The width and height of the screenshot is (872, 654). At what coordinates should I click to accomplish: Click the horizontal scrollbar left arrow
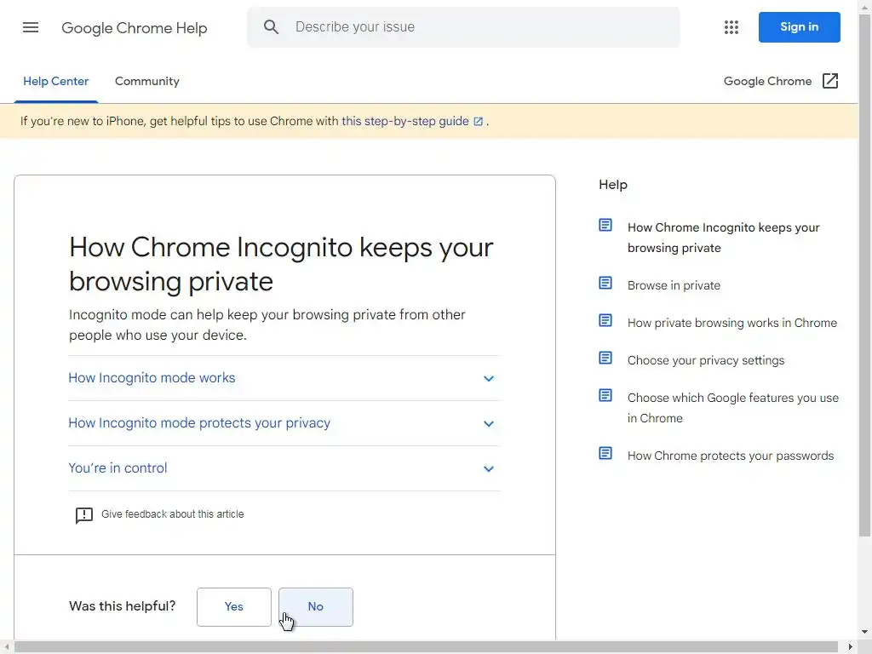coord(6,647)
